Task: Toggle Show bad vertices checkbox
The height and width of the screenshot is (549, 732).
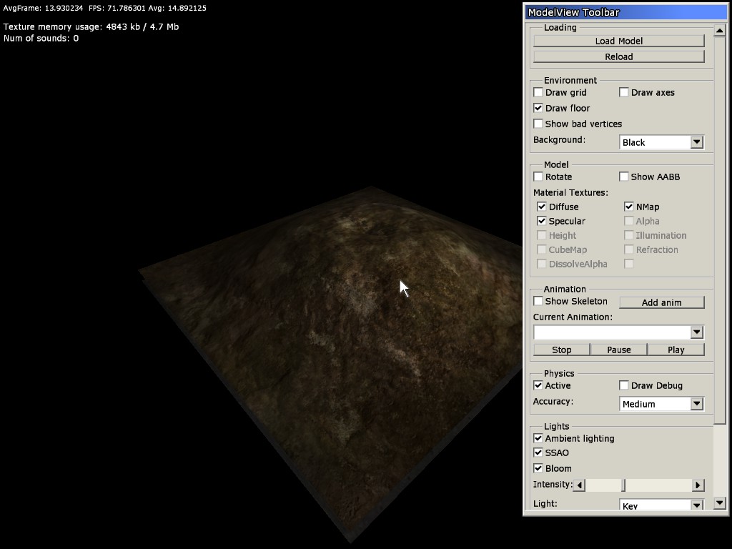Action: pyautogui.click(x=538, y=124)
